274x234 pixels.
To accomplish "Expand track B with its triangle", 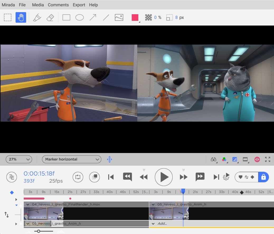I will click(16, 224).
